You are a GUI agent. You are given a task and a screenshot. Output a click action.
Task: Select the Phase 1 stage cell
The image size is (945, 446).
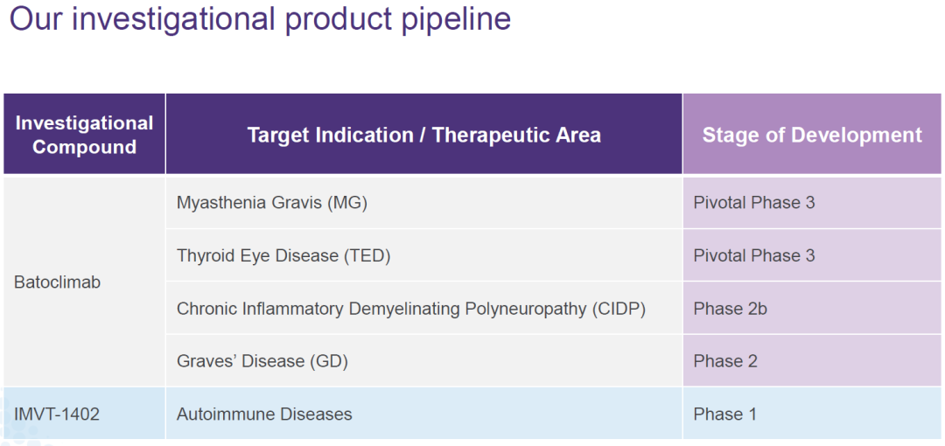point(725,414)
